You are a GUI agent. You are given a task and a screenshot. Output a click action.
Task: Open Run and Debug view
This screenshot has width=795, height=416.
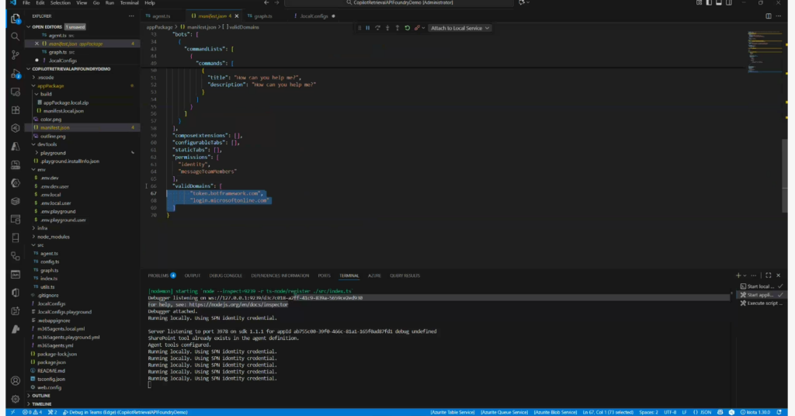[x=16, y=74]
